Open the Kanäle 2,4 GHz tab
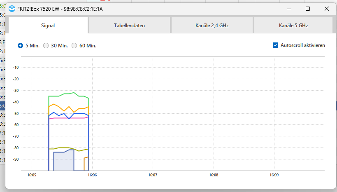This screenshot has height=192, width=337. pos(212,26)
